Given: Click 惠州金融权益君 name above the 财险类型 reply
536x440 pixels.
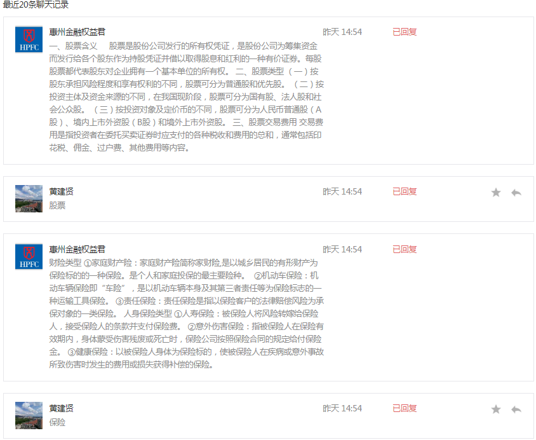Looking at the screenshot, I should tap(77, 249).
